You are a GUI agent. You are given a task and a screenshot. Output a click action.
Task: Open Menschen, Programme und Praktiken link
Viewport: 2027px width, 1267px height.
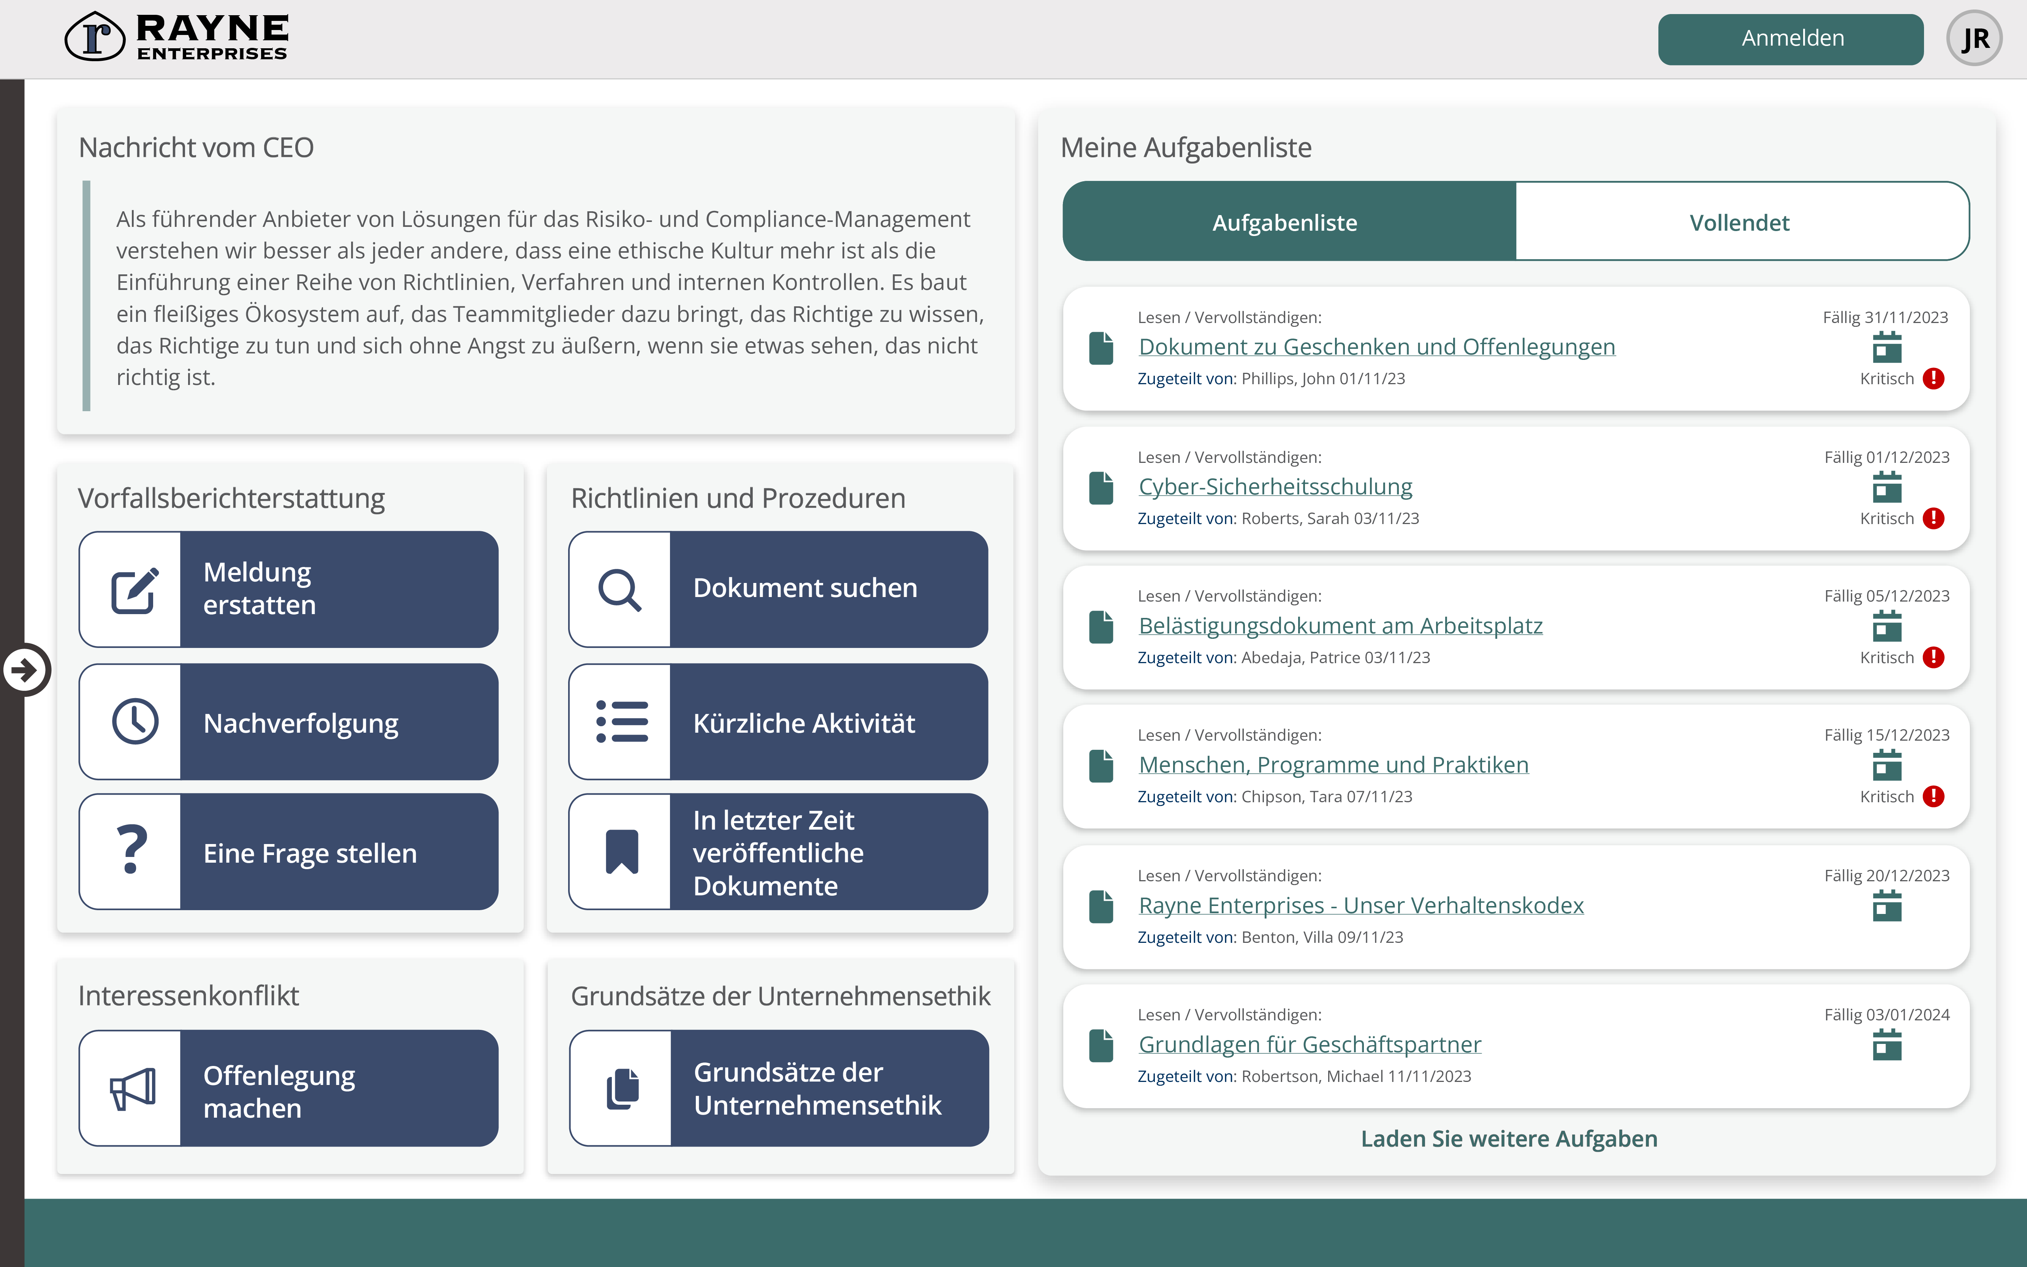point(1333,765)
